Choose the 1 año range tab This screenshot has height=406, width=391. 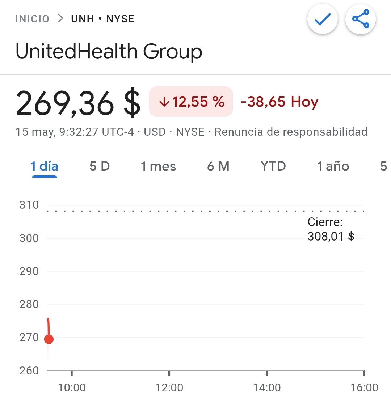[333, 166]
